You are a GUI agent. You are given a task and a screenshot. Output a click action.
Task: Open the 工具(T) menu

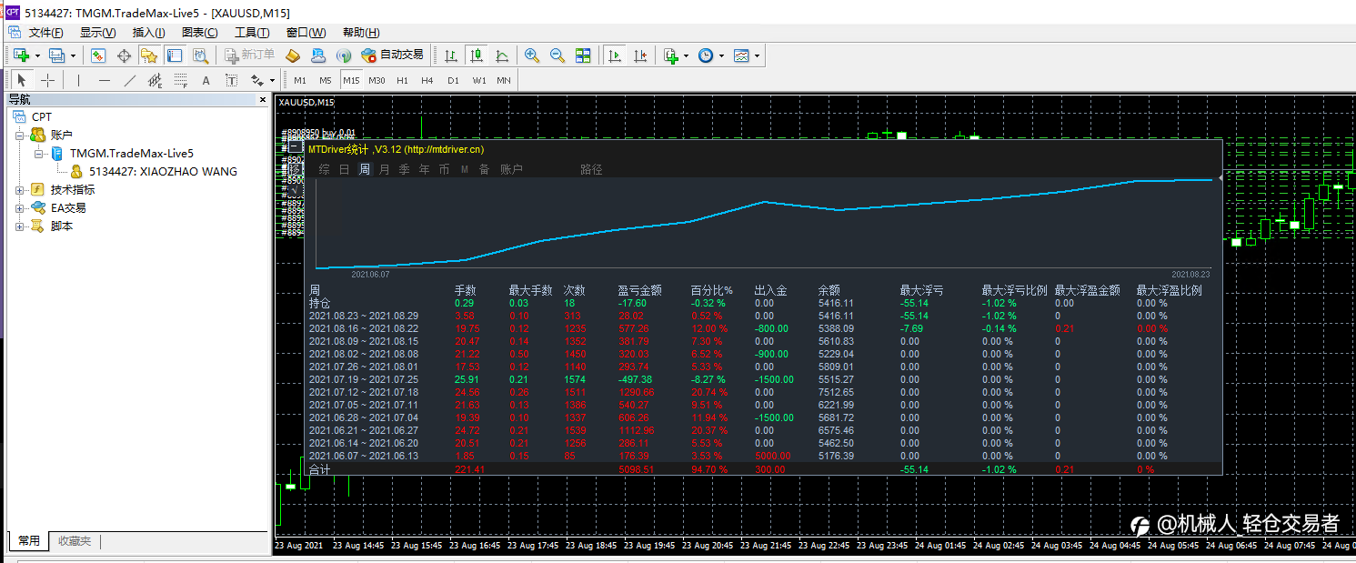click(251, 32)
